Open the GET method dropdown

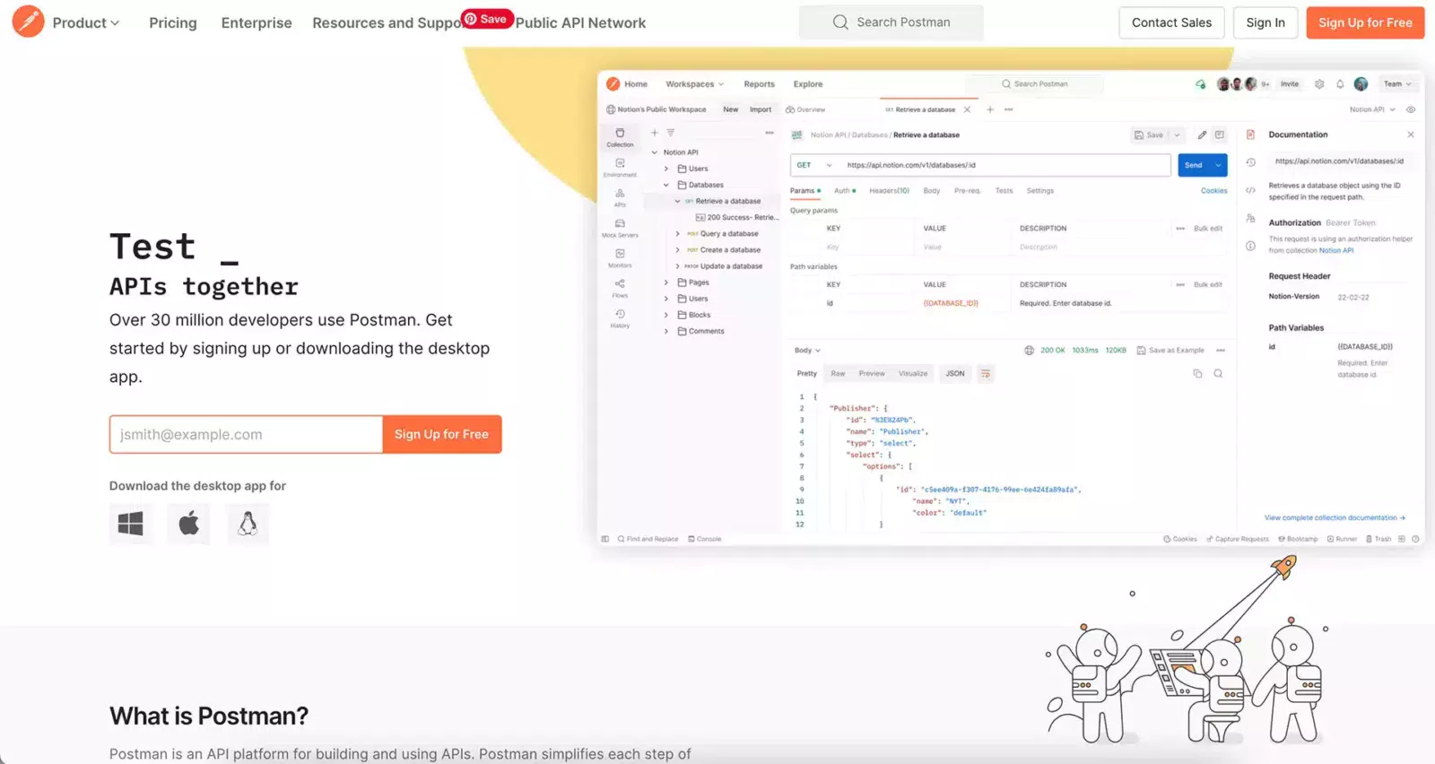pos(814,165)
